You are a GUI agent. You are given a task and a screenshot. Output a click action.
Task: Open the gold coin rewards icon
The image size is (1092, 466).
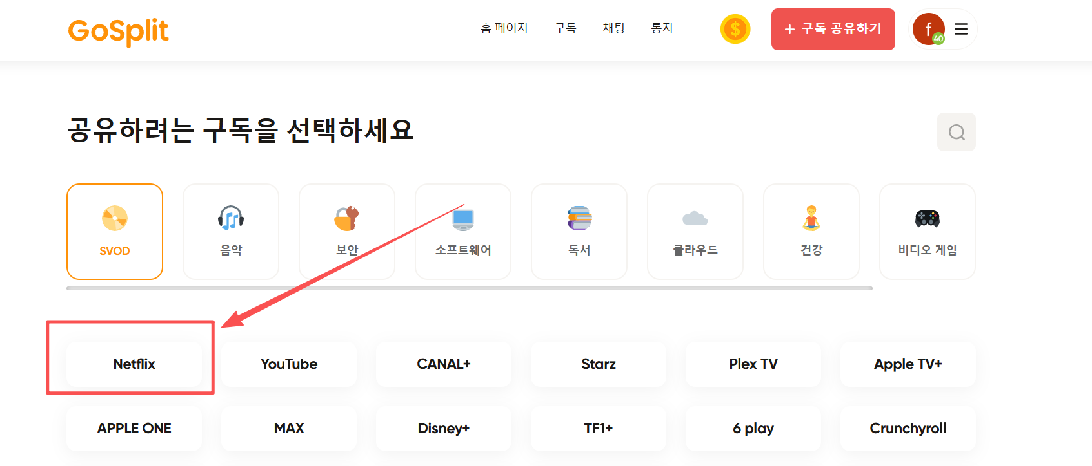pos(735,29)
